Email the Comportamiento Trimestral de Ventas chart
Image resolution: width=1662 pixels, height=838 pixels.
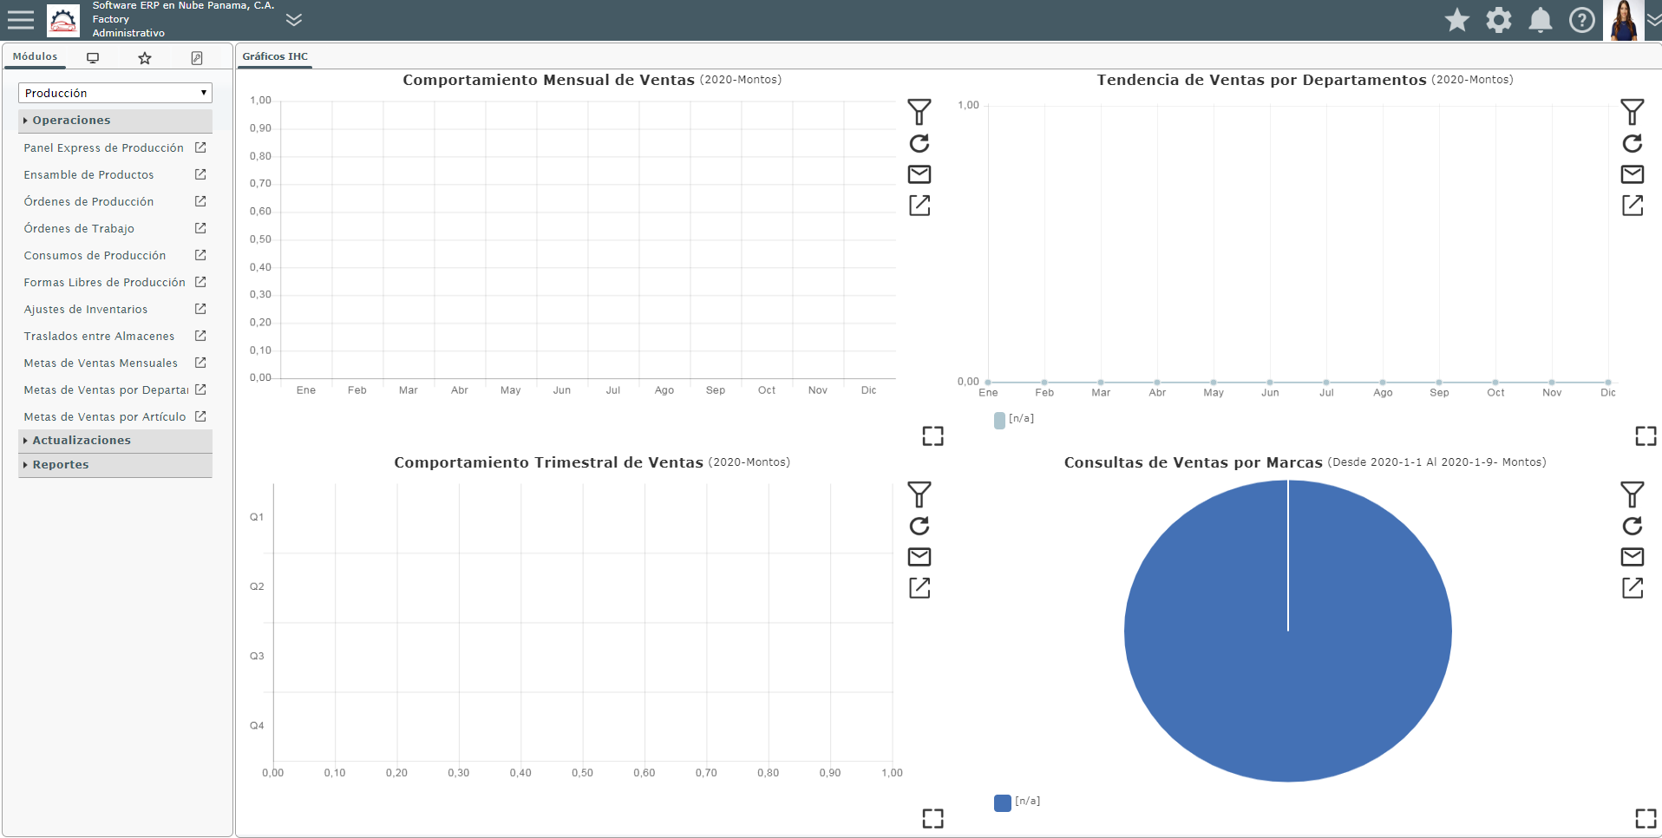[919, 557]
